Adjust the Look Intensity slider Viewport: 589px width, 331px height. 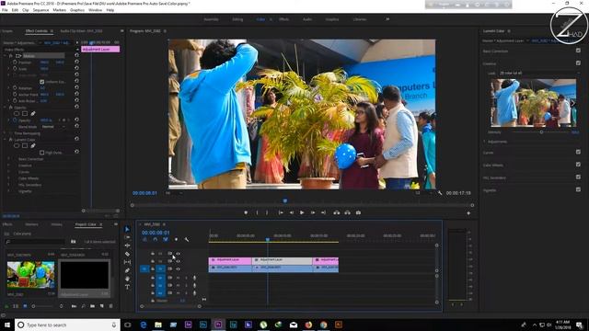coord(541,132)
